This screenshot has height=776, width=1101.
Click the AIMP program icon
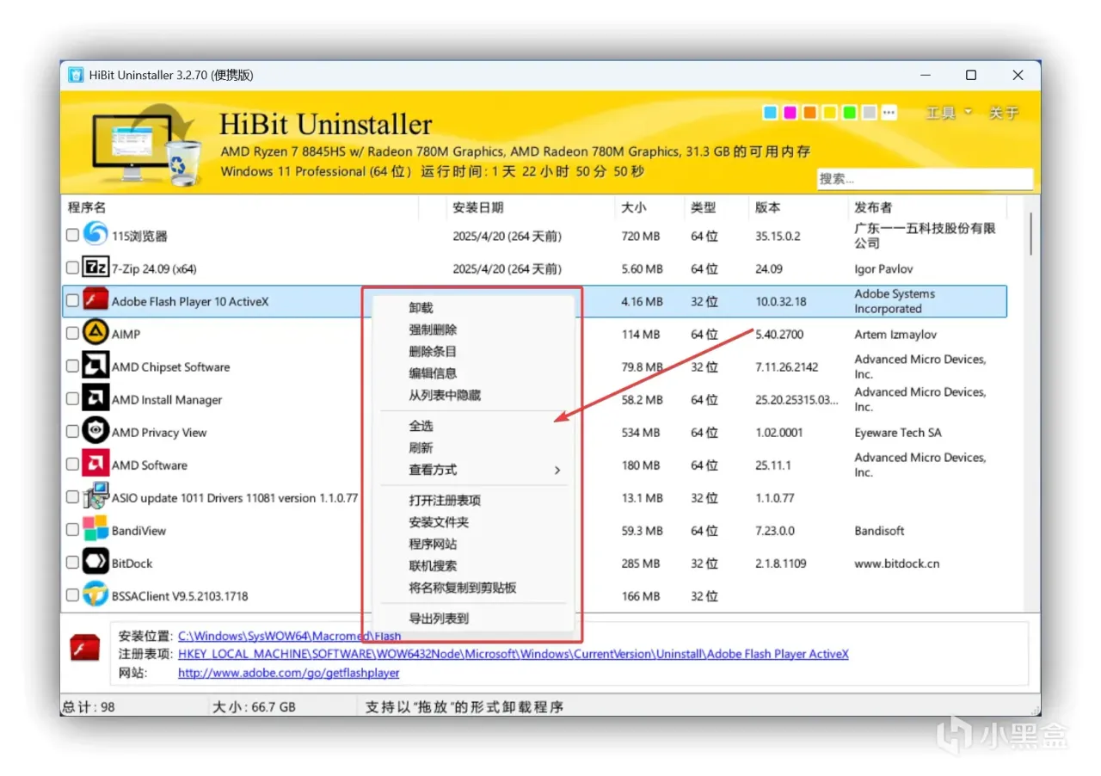[95, 334]
